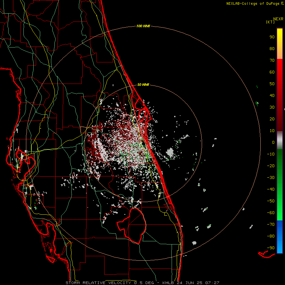Click the -30 value on the velocity scale
Image resolution: width=285 pixels, height=285 pixels.
coord(271,178)
